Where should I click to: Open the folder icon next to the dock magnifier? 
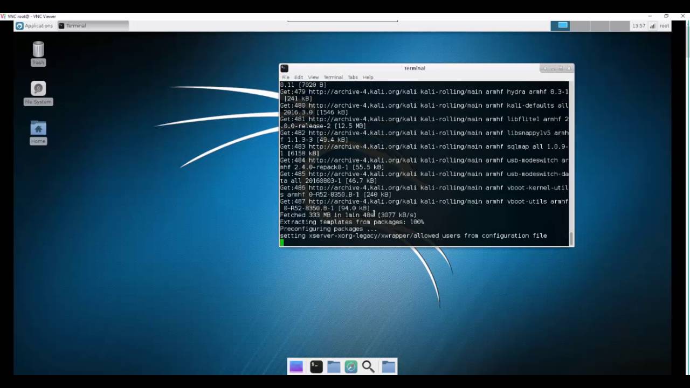tap(389, 366)
